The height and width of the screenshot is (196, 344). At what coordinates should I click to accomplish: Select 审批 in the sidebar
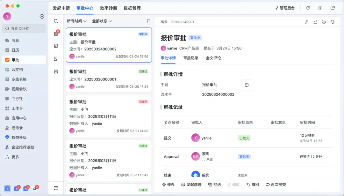pos(24,60)
